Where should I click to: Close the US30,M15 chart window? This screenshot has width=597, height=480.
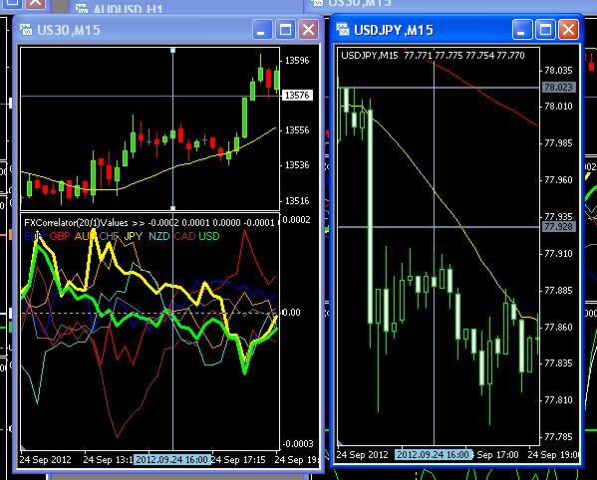(x=309, y=30)
